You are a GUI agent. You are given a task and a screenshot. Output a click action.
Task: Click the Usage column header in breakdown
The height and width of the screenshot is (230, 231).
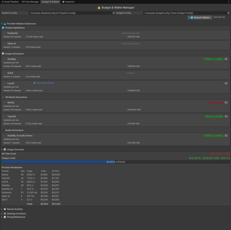point(30,171)
